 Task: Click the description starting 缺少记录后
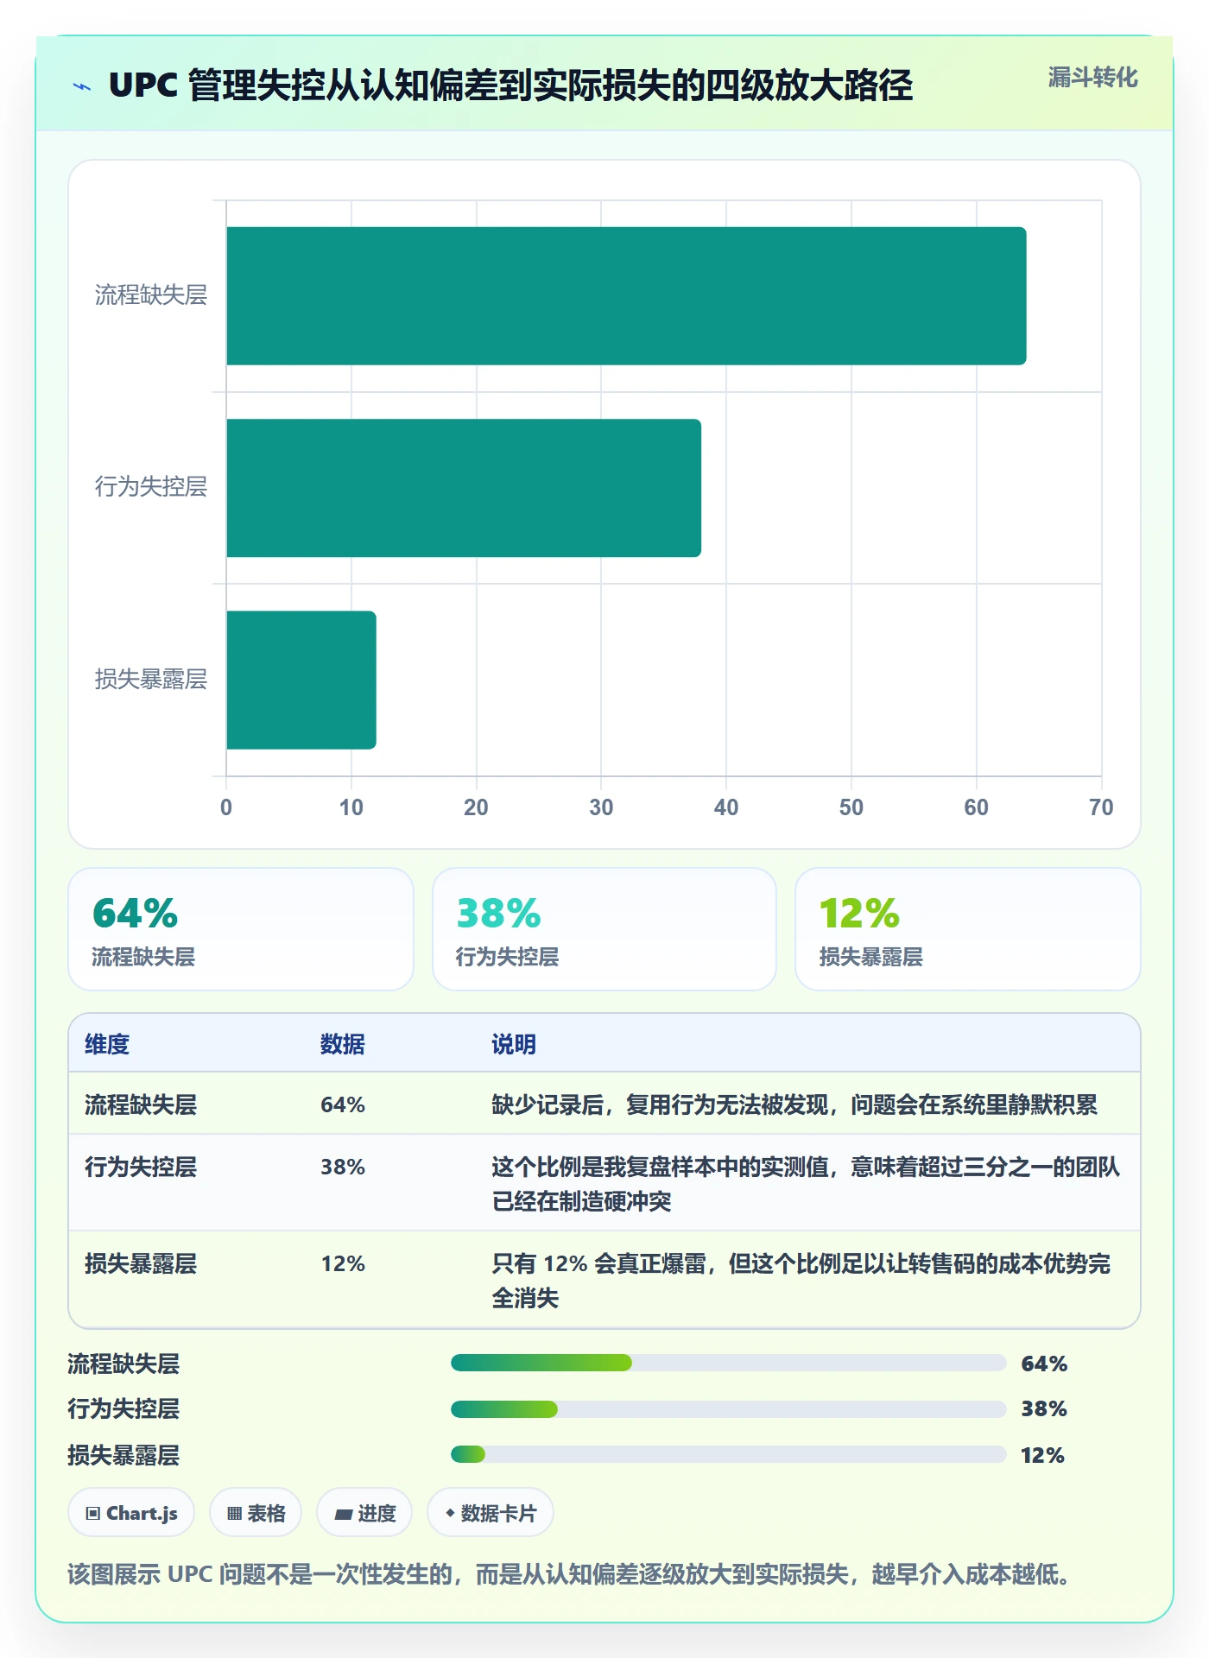(794, 1104)
